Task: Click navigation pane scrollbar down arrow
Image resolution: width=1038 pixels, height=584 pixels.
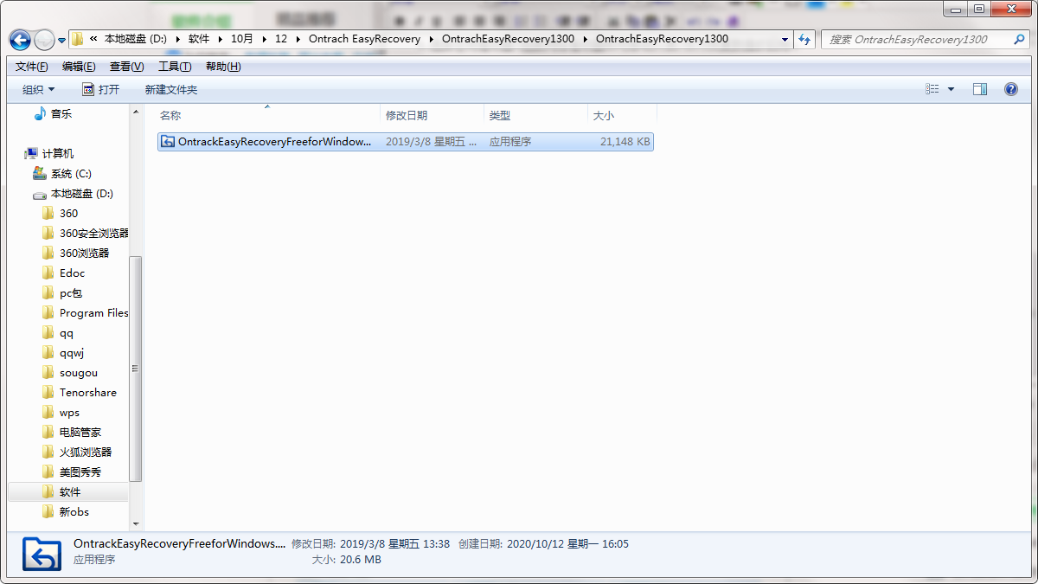Action: 136,523
